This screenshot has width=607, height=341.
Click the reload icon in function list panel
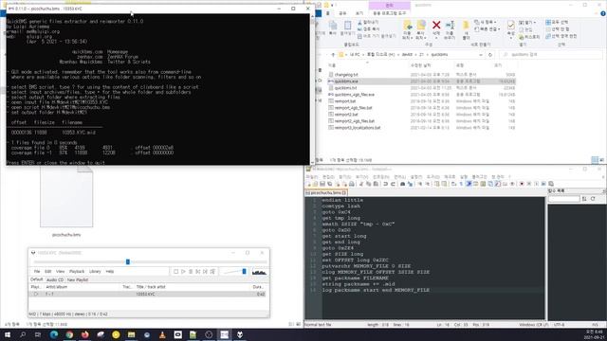593,199
